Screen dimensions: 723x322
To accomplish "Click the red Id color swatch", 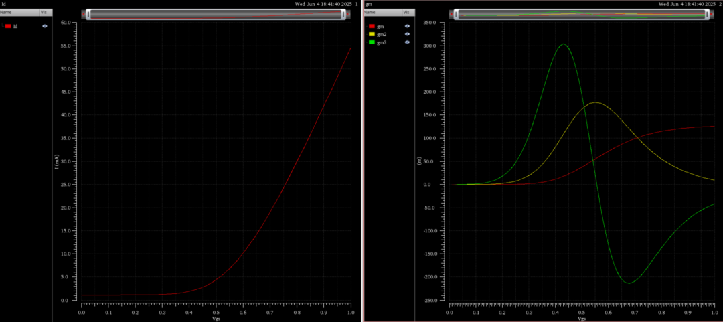I will tap(8, 26).
